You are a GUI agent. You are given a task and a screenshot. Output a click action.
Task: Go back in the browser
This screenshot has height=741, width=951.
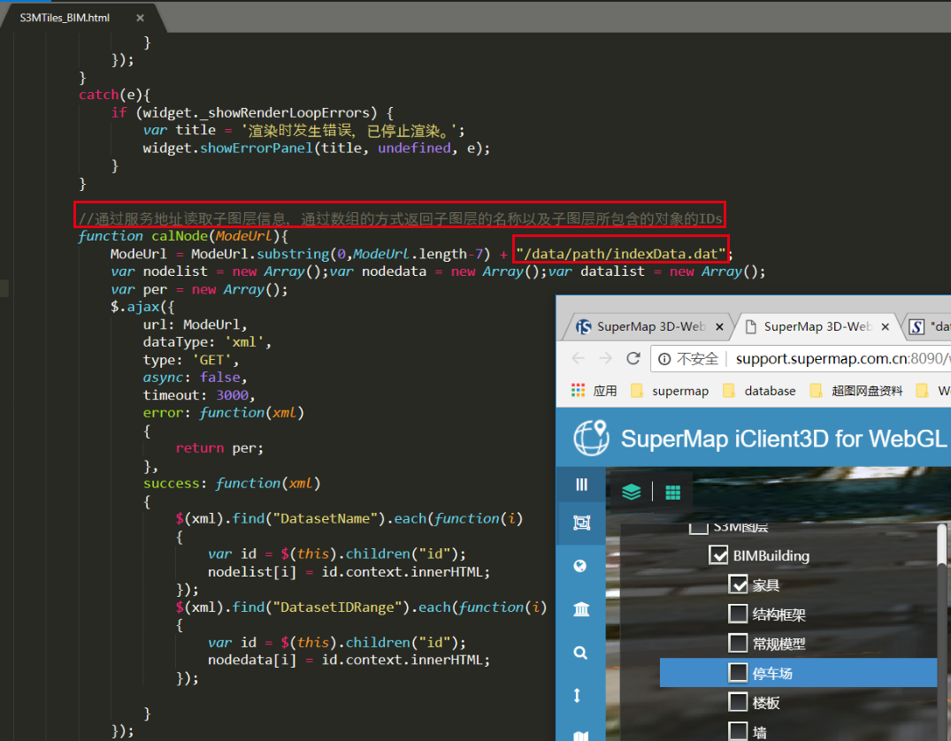(578, 358)
